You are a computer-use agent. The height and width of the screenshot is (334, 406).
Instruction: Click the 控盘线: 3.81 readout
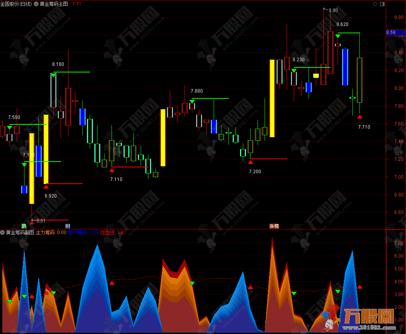click(113, 232)
